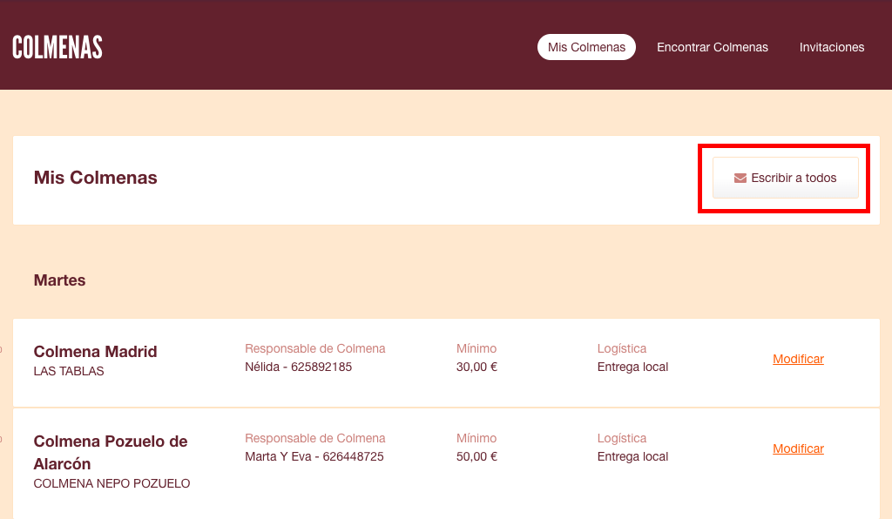
Task: Click Entrega local in Colmena Madrid row
Action: pos(632,367)
